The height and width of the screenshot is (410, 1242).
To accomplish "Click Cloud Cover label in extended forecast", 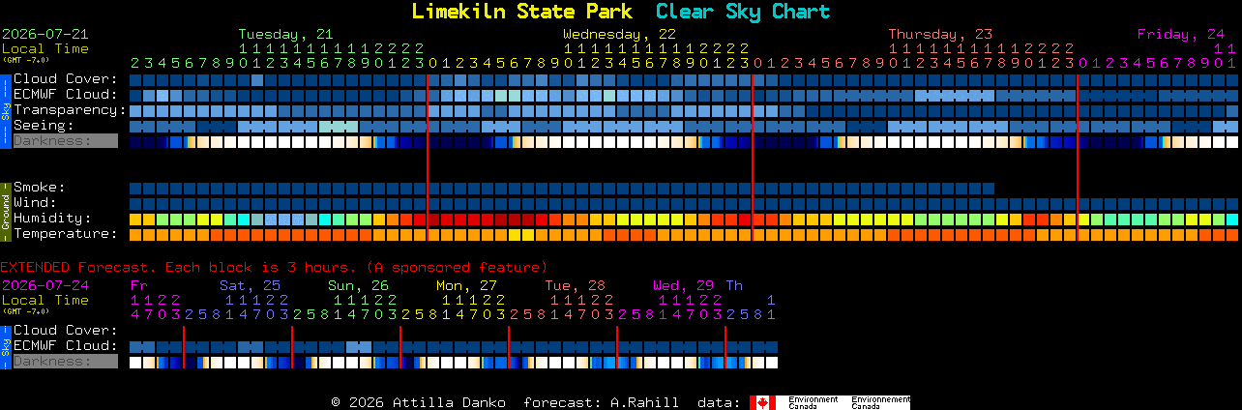I will pos(66,331).
